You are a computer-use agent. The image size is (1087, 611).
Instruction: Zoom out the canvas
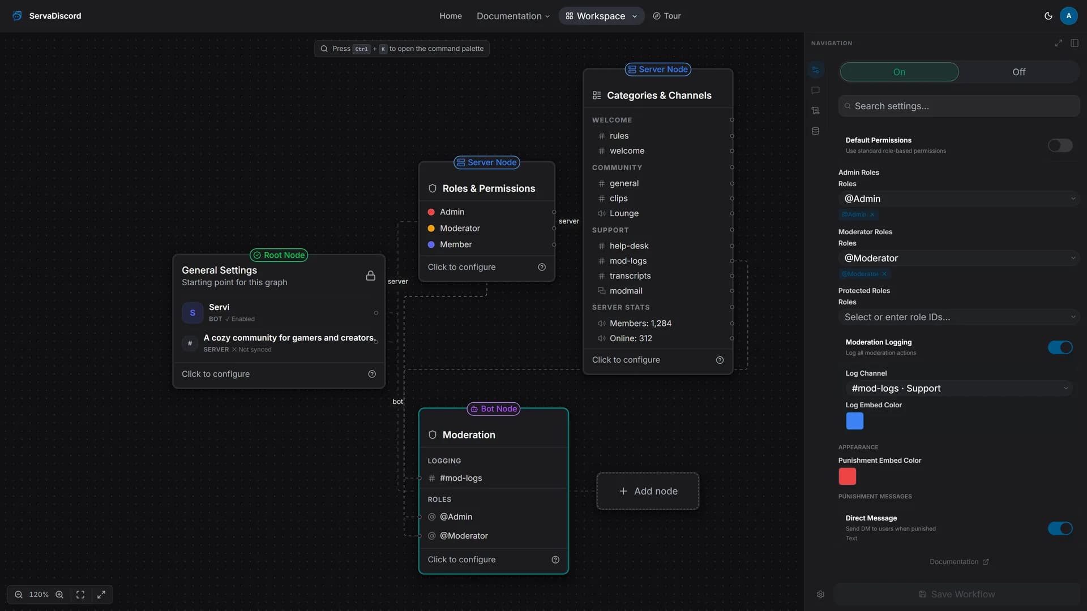[x=19, y=595]
